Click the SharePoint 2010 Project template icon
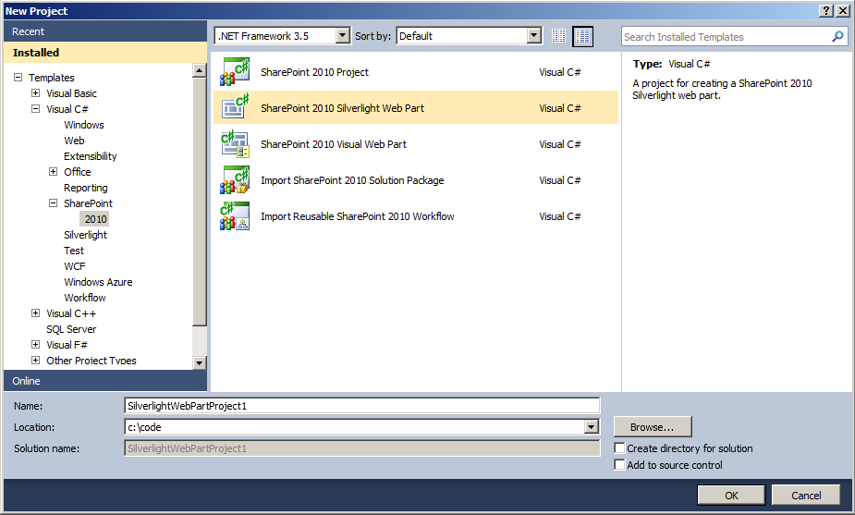The height and width of the screenshot is (515, 855). tap(235, 72)
